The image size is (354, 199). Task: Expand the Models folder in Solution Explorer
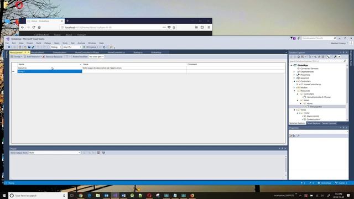(294, 87)
